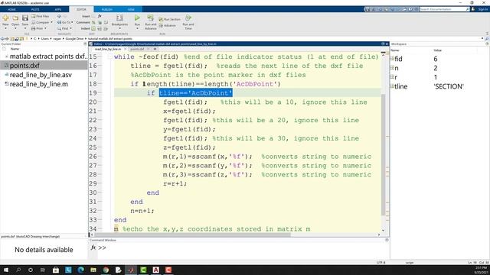Open the Save dropdown arrow
Image resolution: width=490 pixels, height=275 pixels.
25,28
